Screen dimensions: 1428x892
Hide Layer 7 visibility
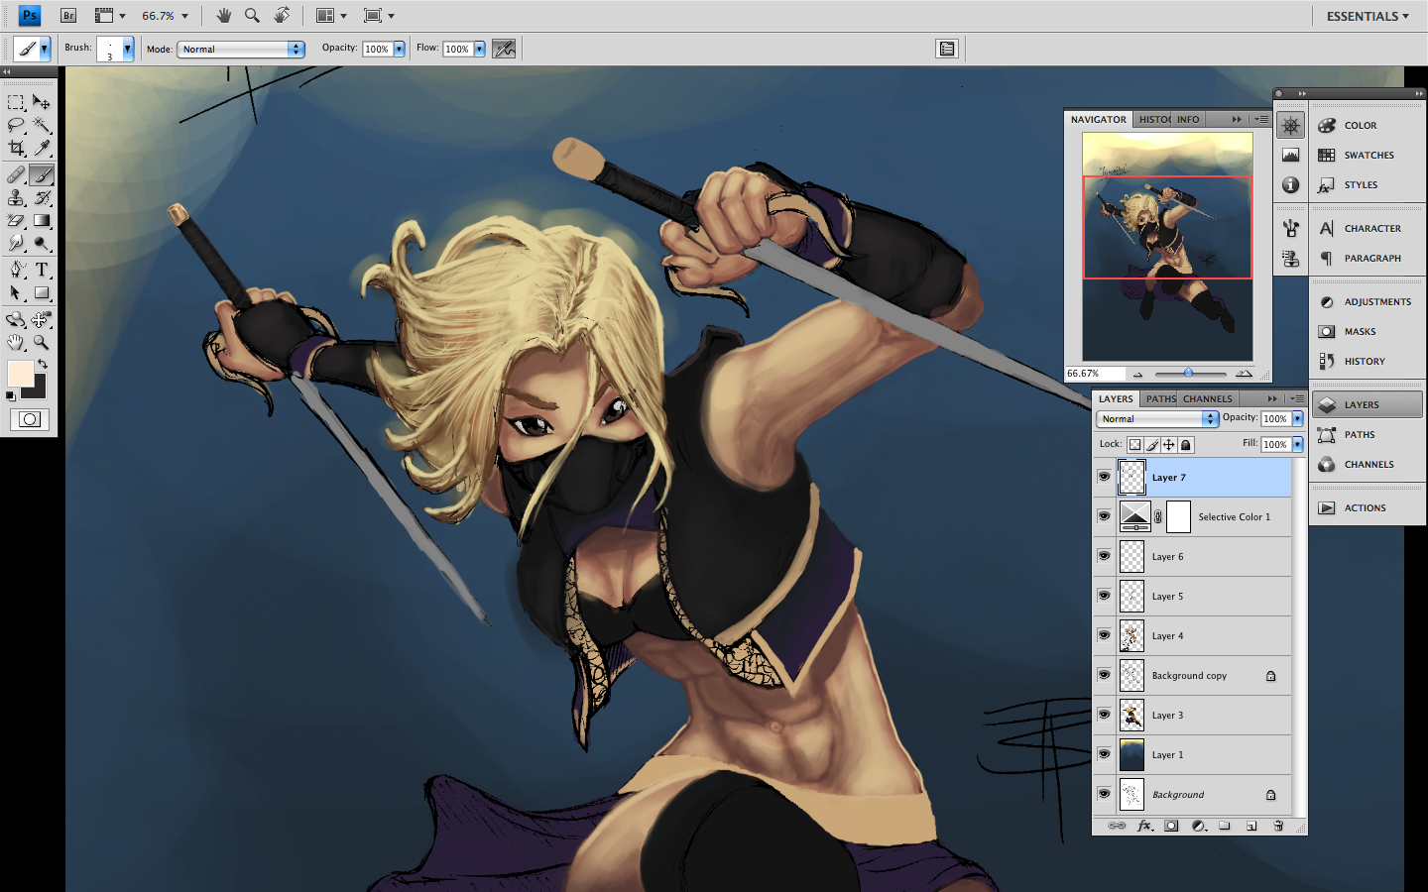click(1104, 477)
